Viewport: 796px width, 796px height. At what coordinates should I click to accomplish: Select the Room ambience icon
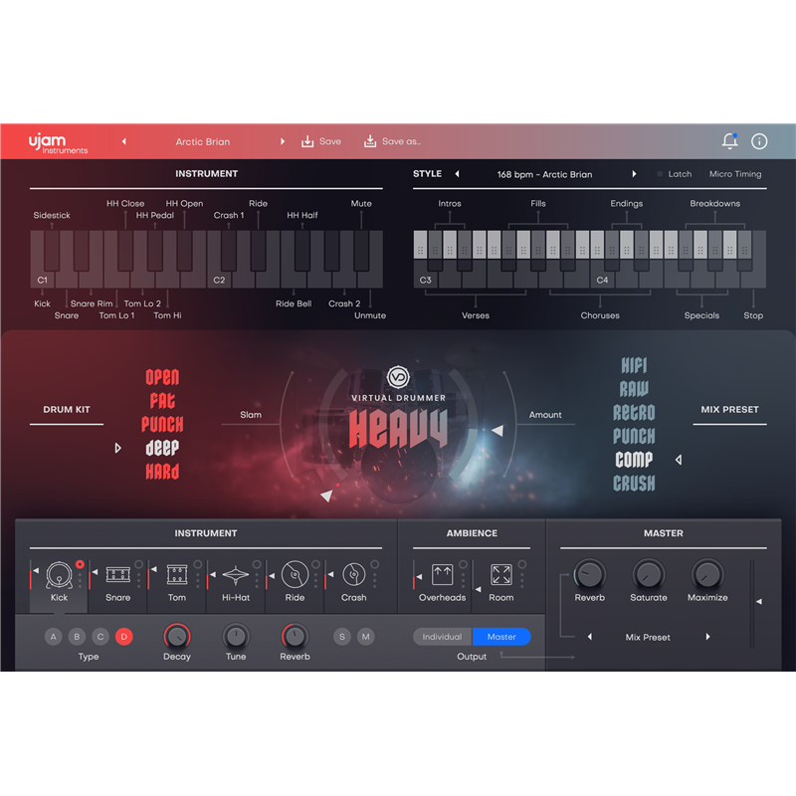[501, 575]
